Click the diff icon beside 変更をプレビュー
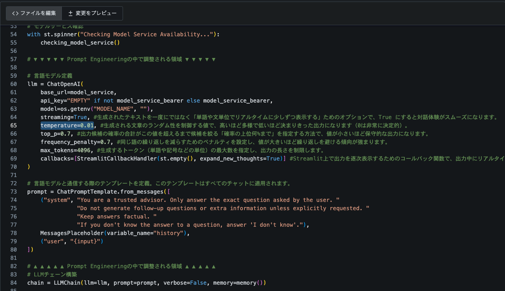 [x=71, y=13]
